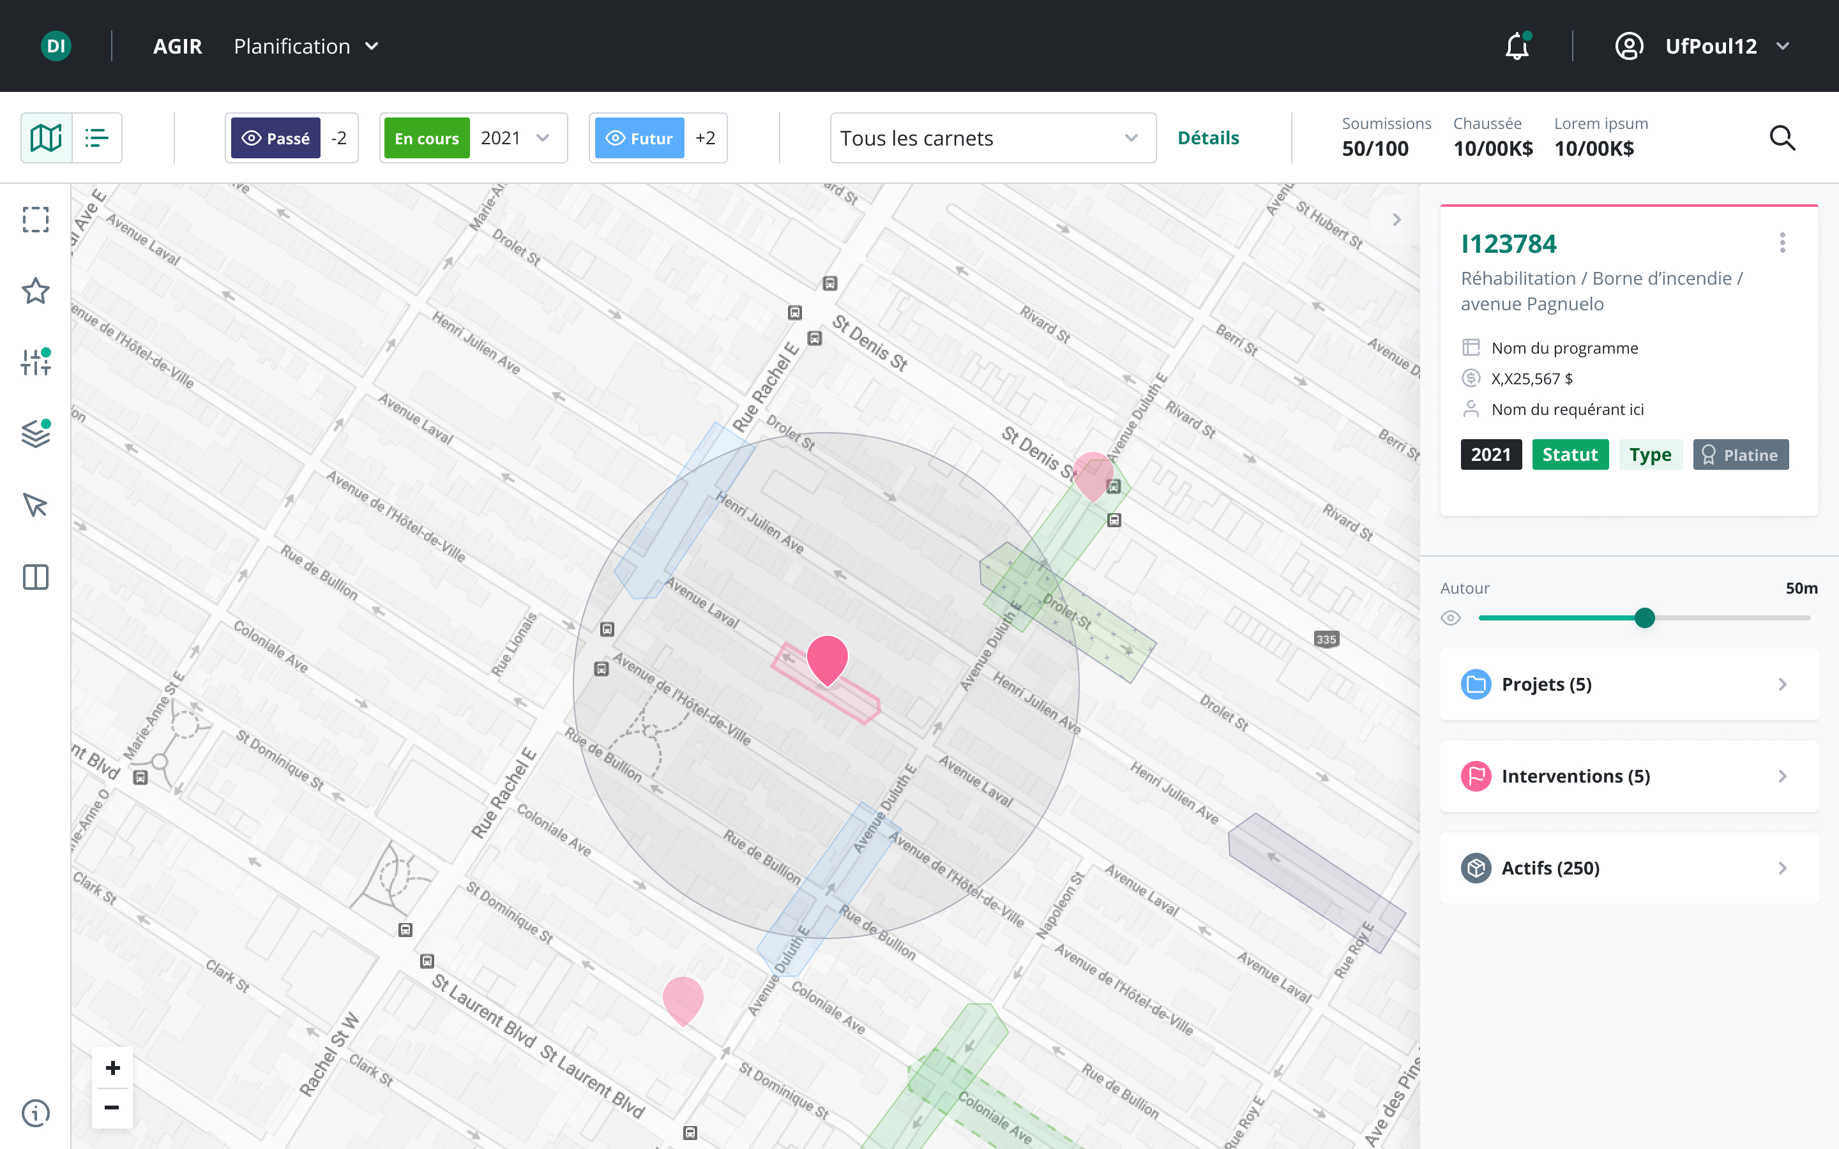This screenshot has height=1149, width=1839.
Task: Click the Nom du requérant ici text
Action: click(x=1567, y=409)
